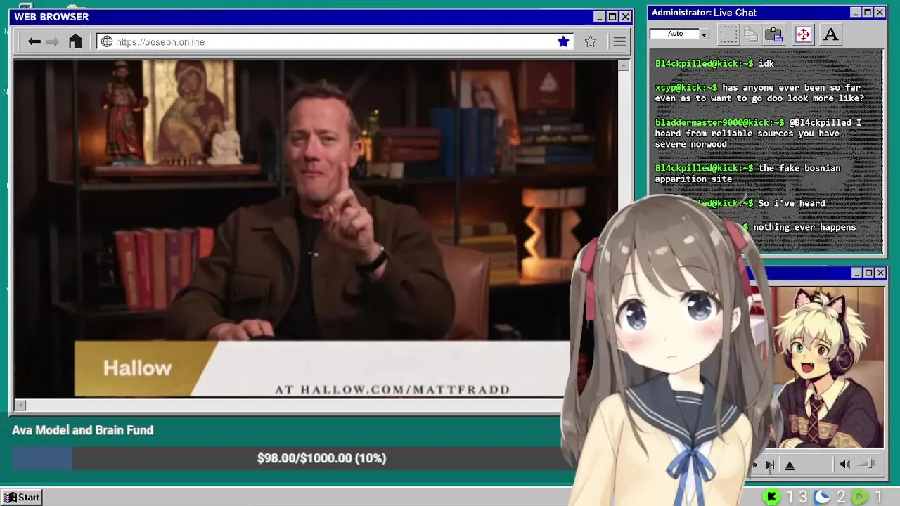This screenshot has height=506, width=900.
Task: Maximize the Web Browser window
Action: click(612, 17)
